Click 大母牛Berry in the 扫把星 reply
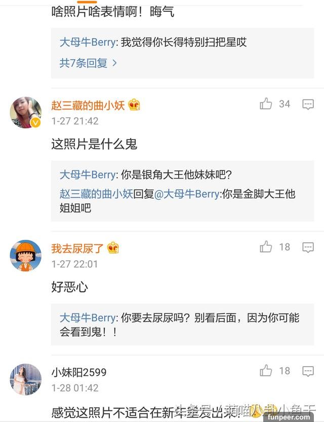The width and height of the screenshot is (324, 422). click(x=88, y=43)
